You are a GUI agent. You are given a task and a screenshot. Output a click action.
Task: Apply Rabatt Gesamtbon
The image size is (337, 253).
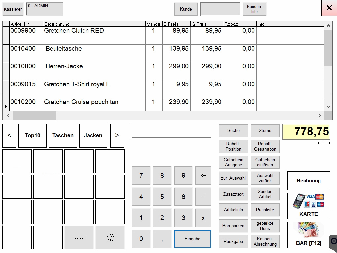[265, 147]
